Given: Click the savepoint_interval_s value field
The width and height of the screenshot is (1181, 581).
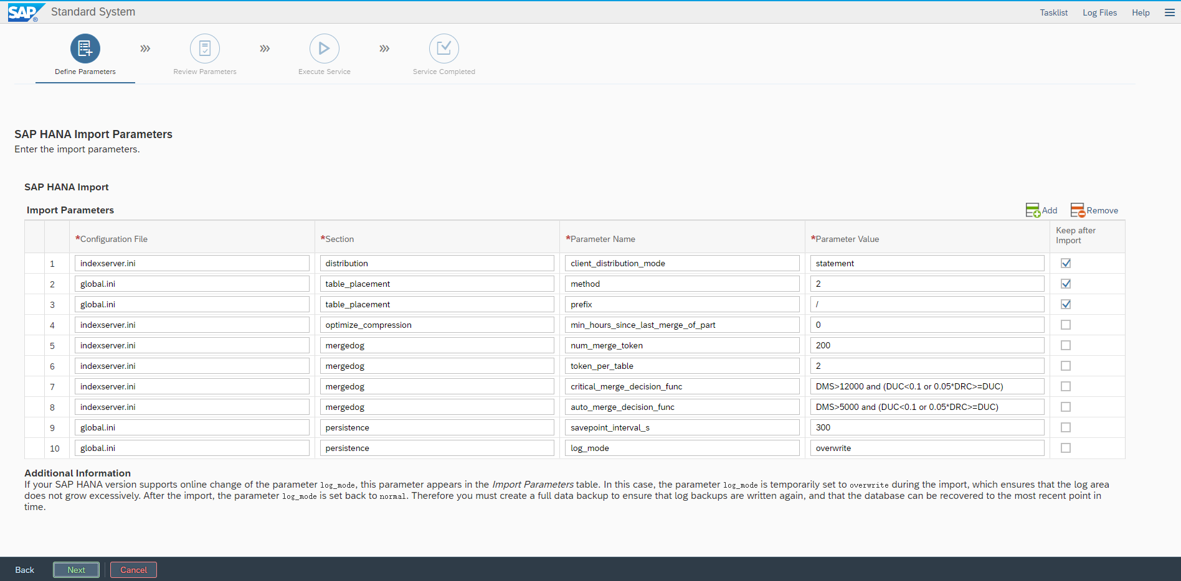Looking at the screenshot, I should coord(927,427).
